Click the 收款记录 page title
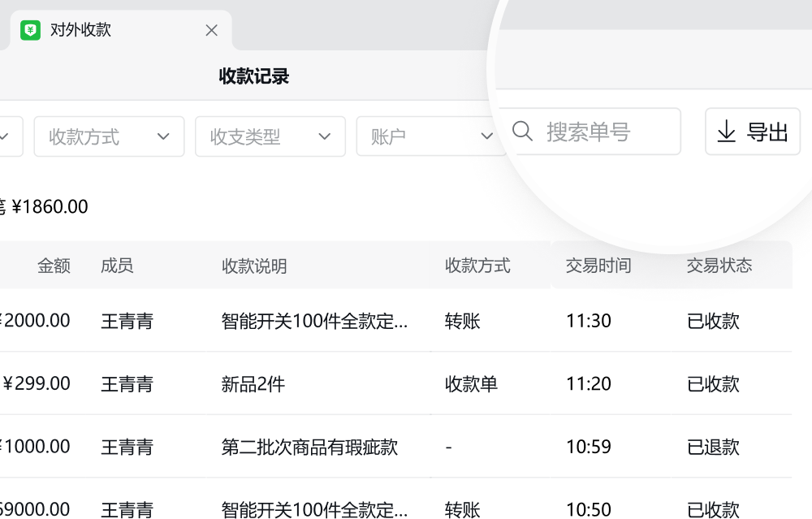This screenshot has width=812, height=519. pyautogui.click(x=253, y=76)
